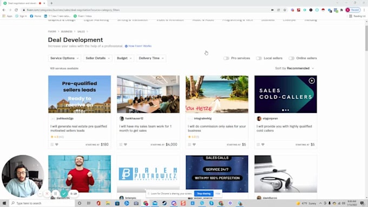Viewport: 368px width, 207px height.
Task: Click the How Fiverr Works link
Action: click(x=140, y=46)
